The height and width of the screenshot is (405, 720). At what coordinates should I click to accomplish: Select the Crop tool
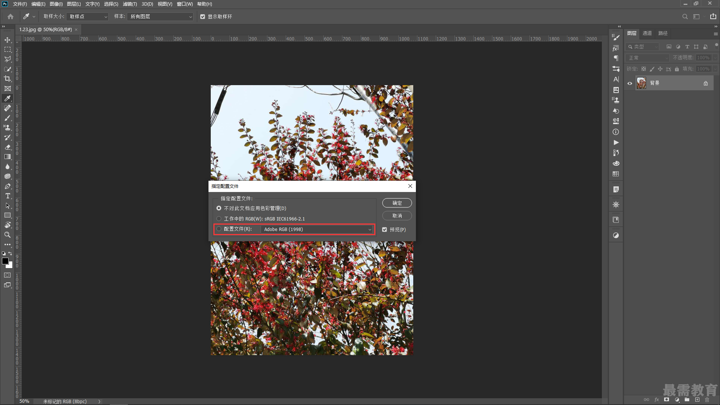click(x=7, y=79)
